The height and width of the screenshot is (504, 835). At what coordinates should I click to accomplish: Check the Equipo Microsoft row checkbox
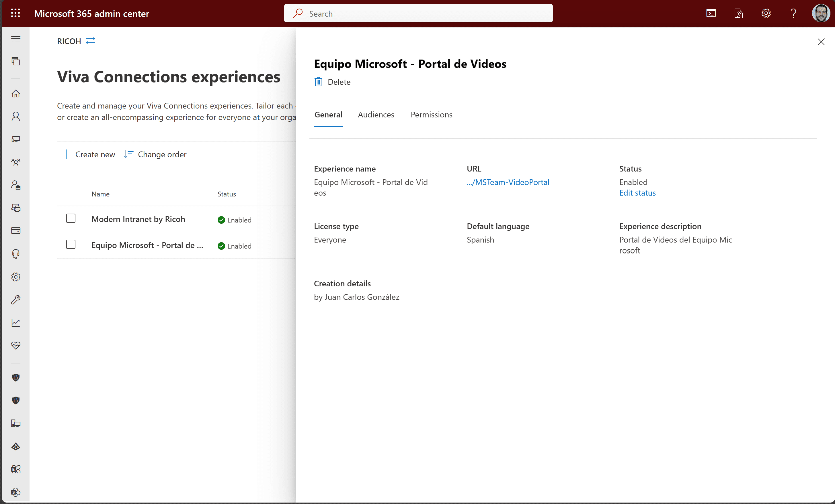[x=71, y=244]
